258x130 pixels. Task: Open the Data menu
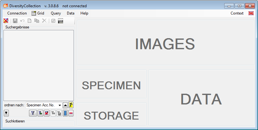point(71,13)
